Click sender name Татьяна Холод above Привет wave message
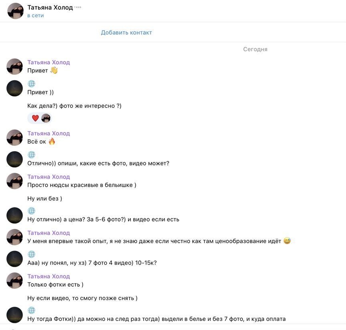The width and height of the screenshot is (346, 330). (x=49, y=63)
